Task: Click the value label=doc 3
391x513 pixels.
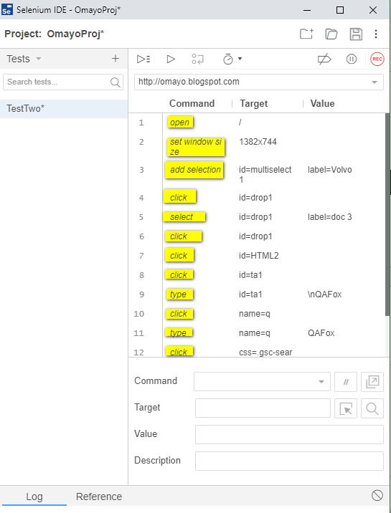Action: click(x=330, y=217)
